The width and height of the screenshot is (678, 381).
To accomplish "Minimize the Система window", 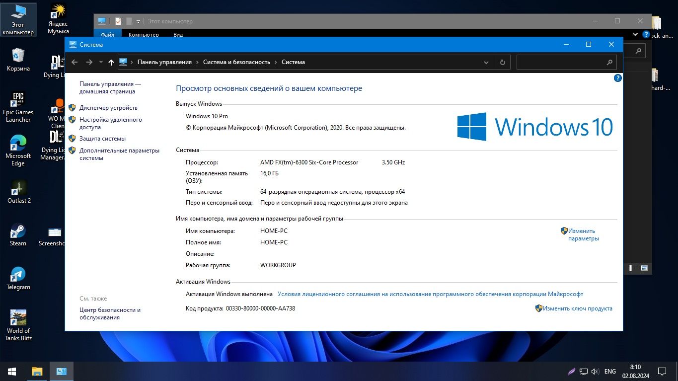I will coord(566,44).
